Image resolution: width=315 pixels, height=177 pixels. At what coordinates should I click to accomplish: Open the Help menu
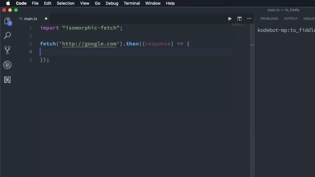(170, 3)
